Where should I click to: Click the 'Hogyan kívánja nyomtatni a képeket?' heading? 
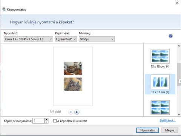point(42,22)
